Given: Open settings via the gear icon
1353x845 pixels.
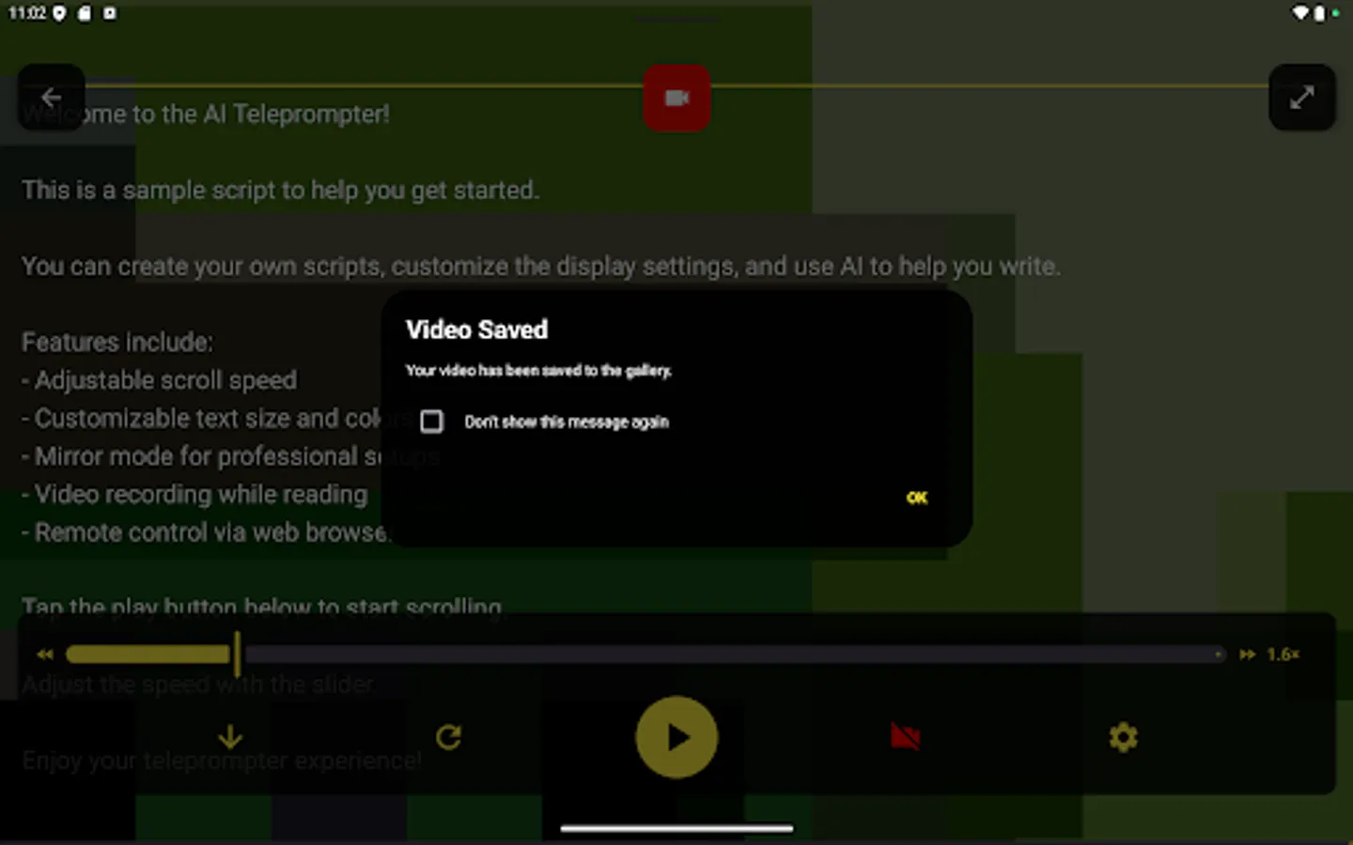Looking at the screenshot, I should [1124, 738].
